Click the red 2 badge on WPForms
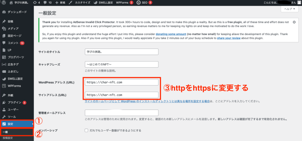The image size is (302, 141). coord(131,3)
